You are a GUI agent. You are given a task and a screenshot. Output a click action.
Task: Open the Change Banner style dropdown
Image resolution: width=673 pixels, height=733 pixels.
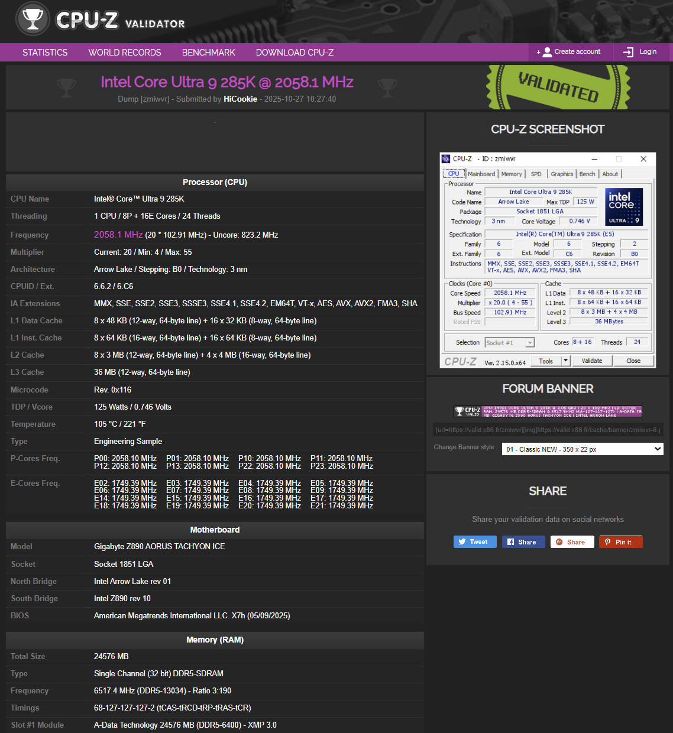(x=583, y=449)
